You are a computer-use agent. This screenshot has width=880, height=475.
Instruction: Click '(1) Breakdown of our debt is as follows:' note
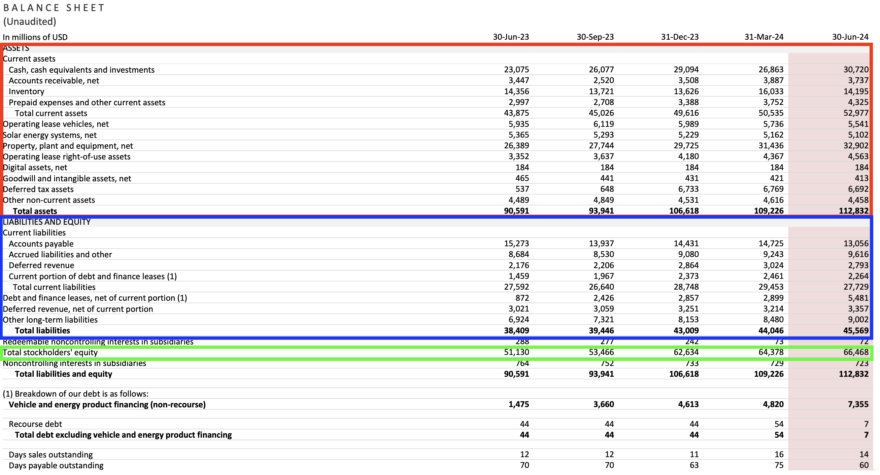coord(76,394)
